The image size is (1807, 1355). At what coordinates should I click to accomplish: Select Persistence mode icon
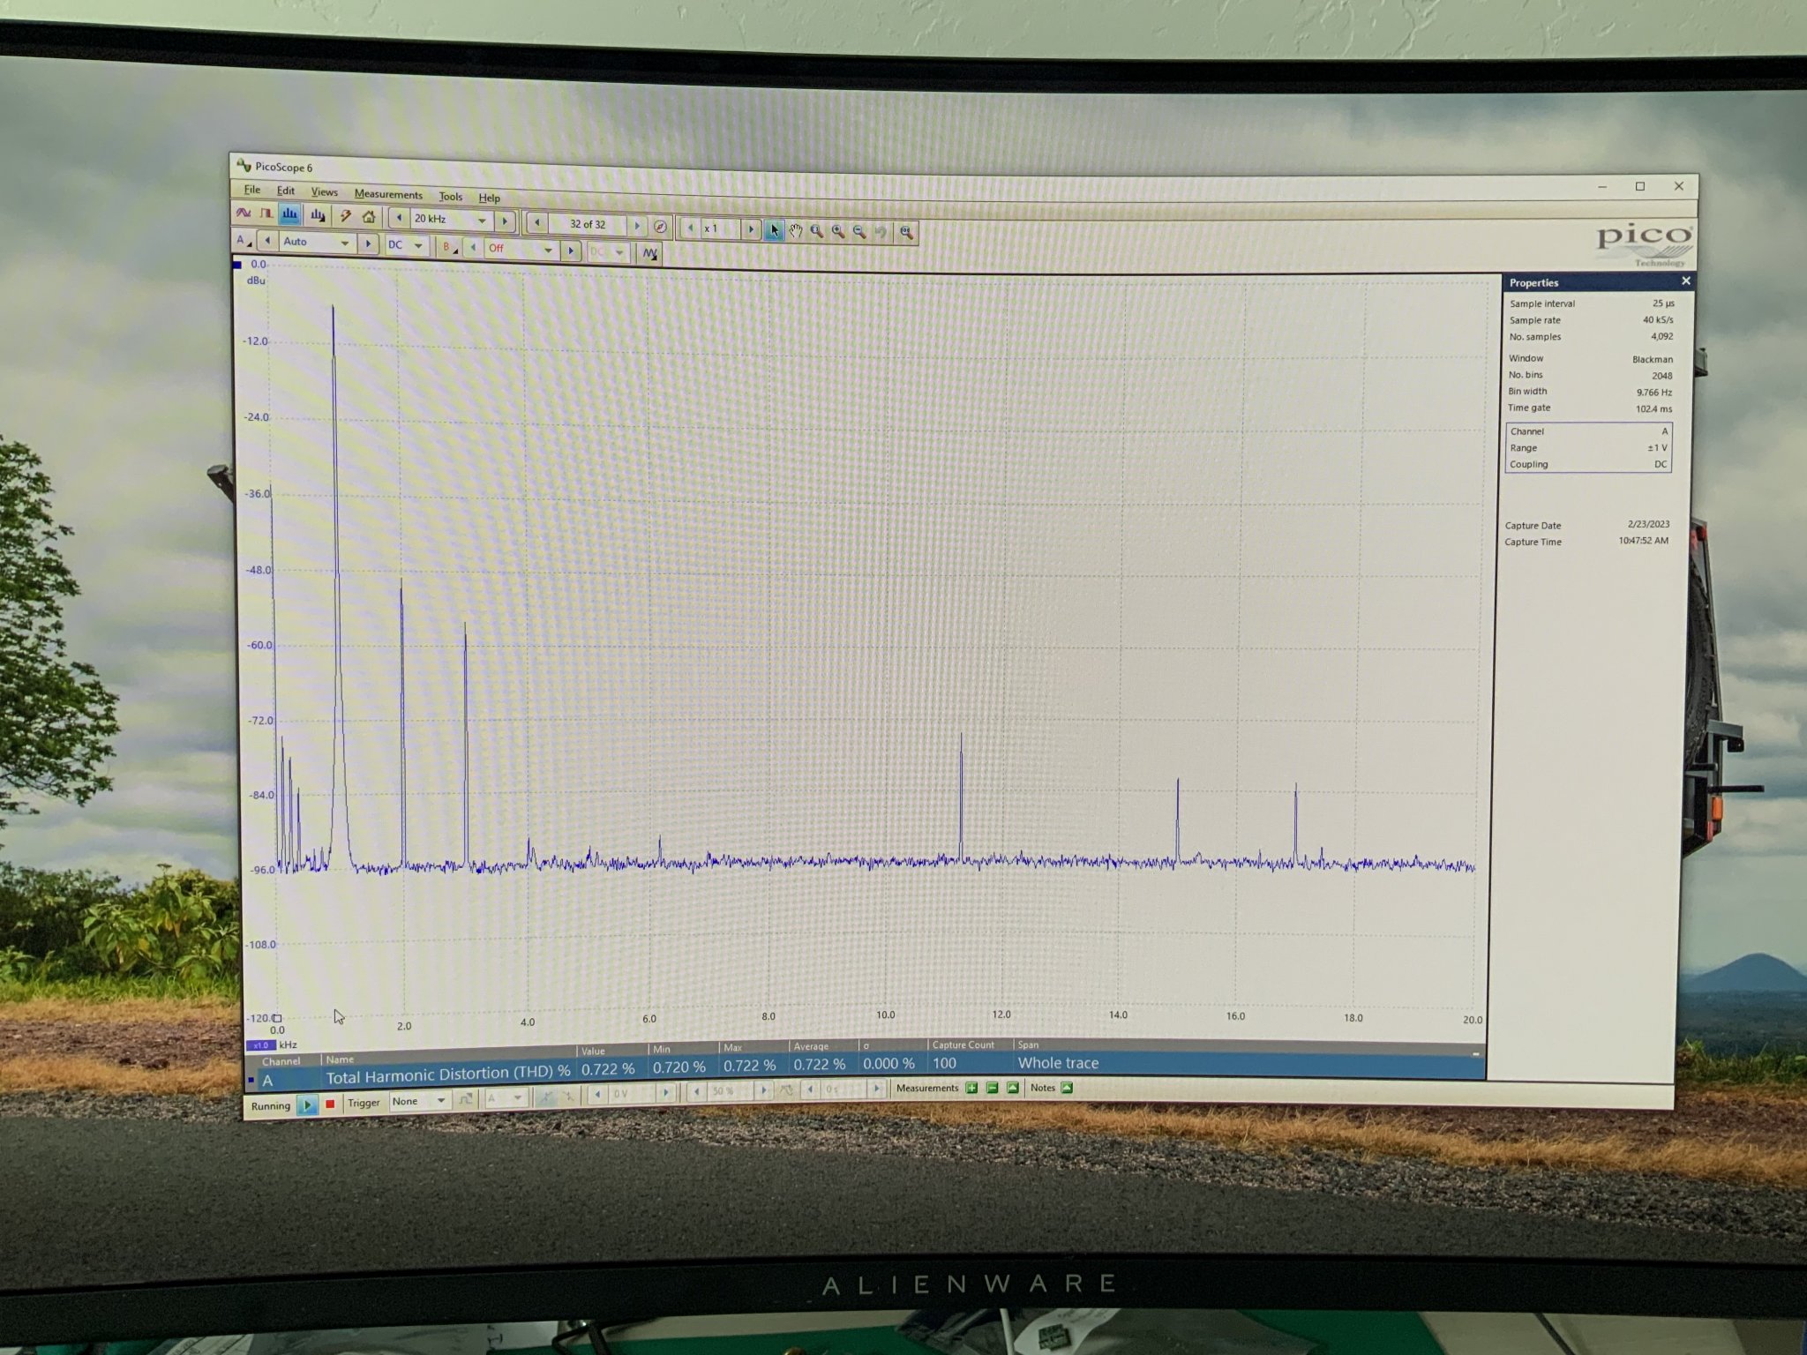click(266, 213)
